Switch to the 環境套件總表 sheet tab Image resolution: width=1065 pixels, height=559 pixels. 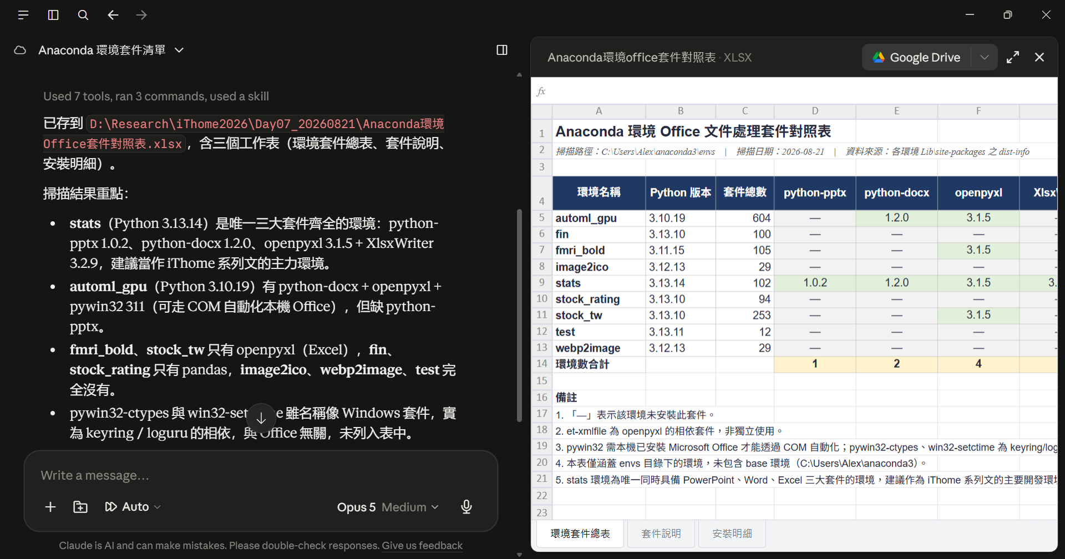580,533
